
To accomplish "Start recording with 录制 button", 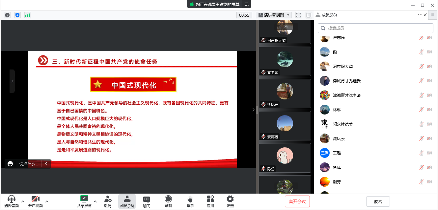I will (168, 201).
